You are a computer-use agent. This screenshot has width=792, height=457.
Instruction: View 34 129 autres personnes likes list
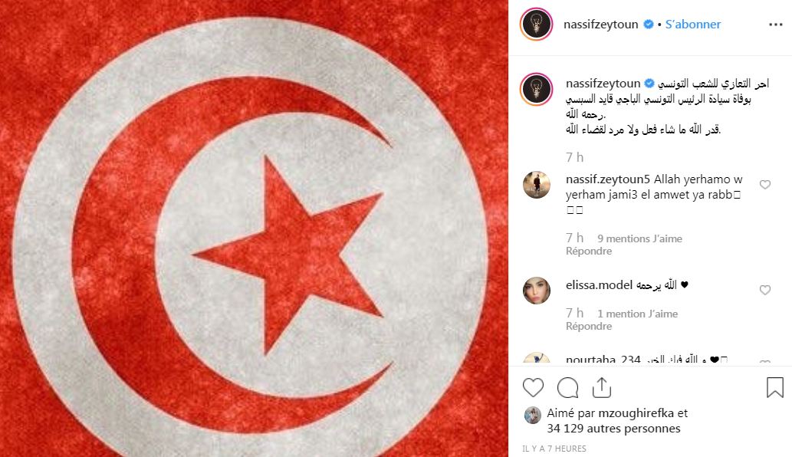coord(613,429)
